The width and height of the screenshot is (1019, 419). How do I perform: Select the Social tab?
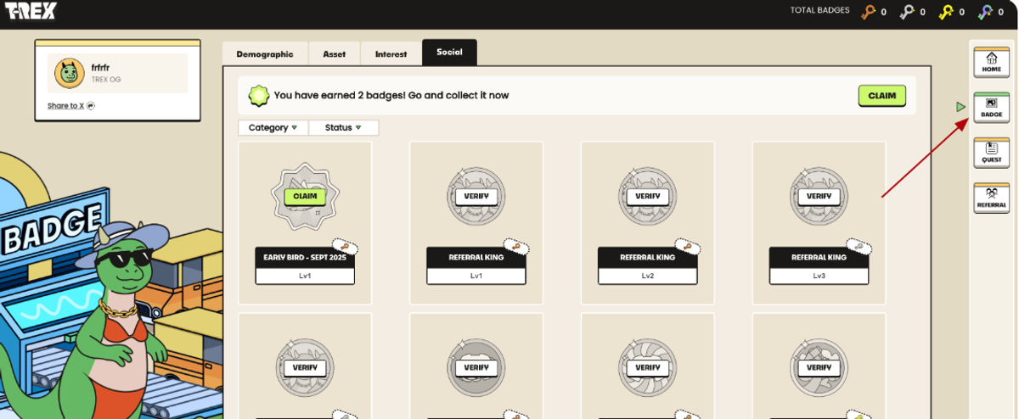tap(449, 53)
